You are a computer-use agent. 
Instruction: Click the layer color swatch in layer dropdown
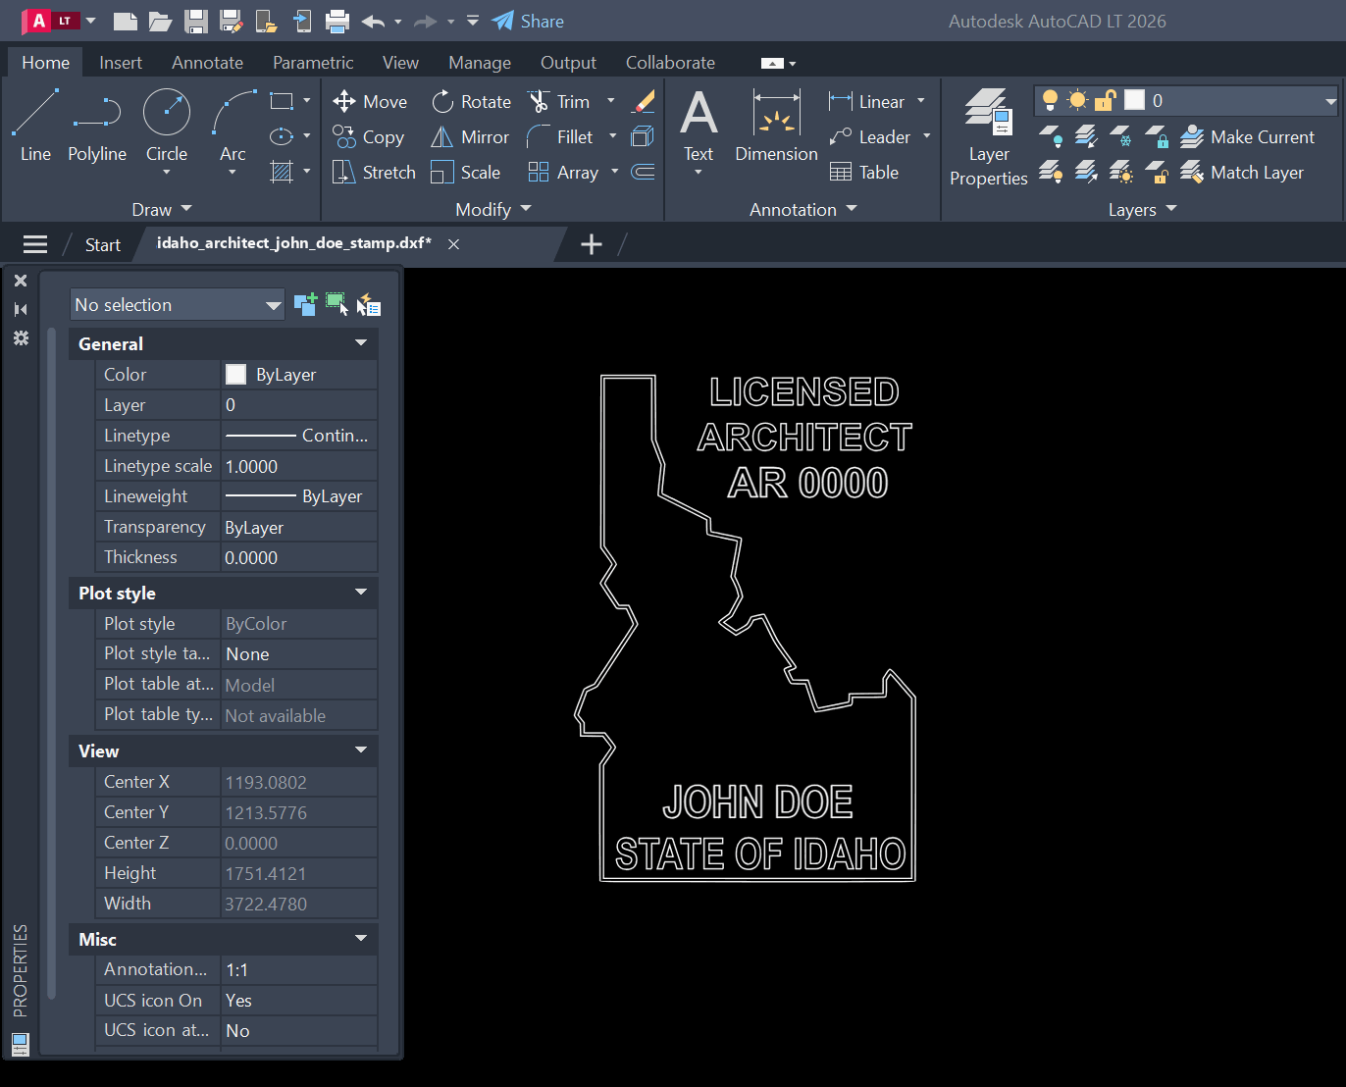tap(1134, 100)
